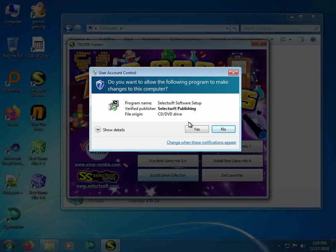Open Supermium desktop shortcut

13,218
